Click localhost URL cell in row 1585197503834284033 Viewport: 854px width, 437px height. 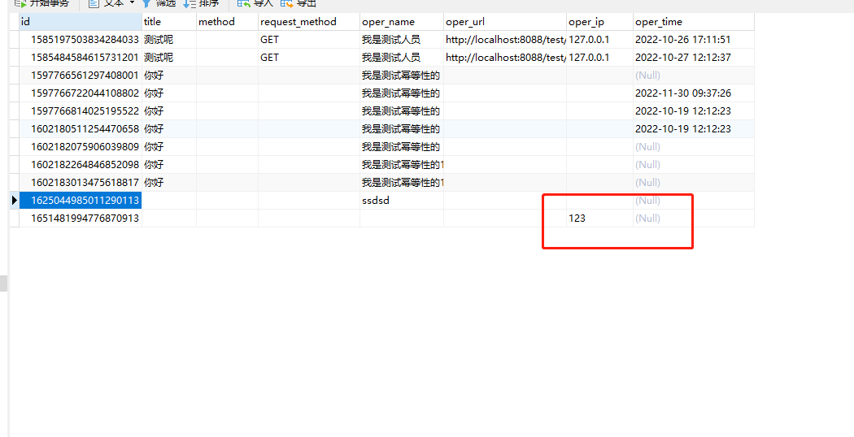click(x=505, y=40)
